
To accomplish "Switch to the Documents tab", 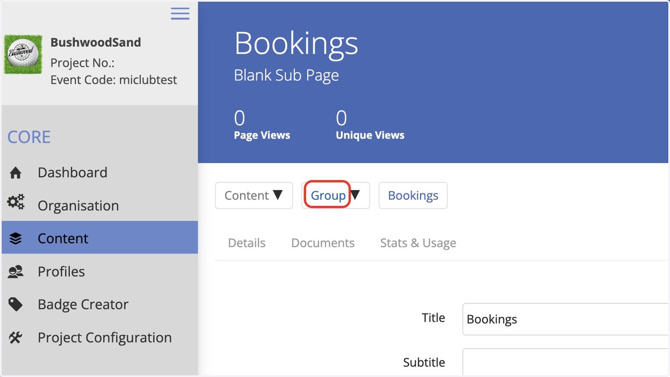I will pyautogui.click(x=323, y=243).
